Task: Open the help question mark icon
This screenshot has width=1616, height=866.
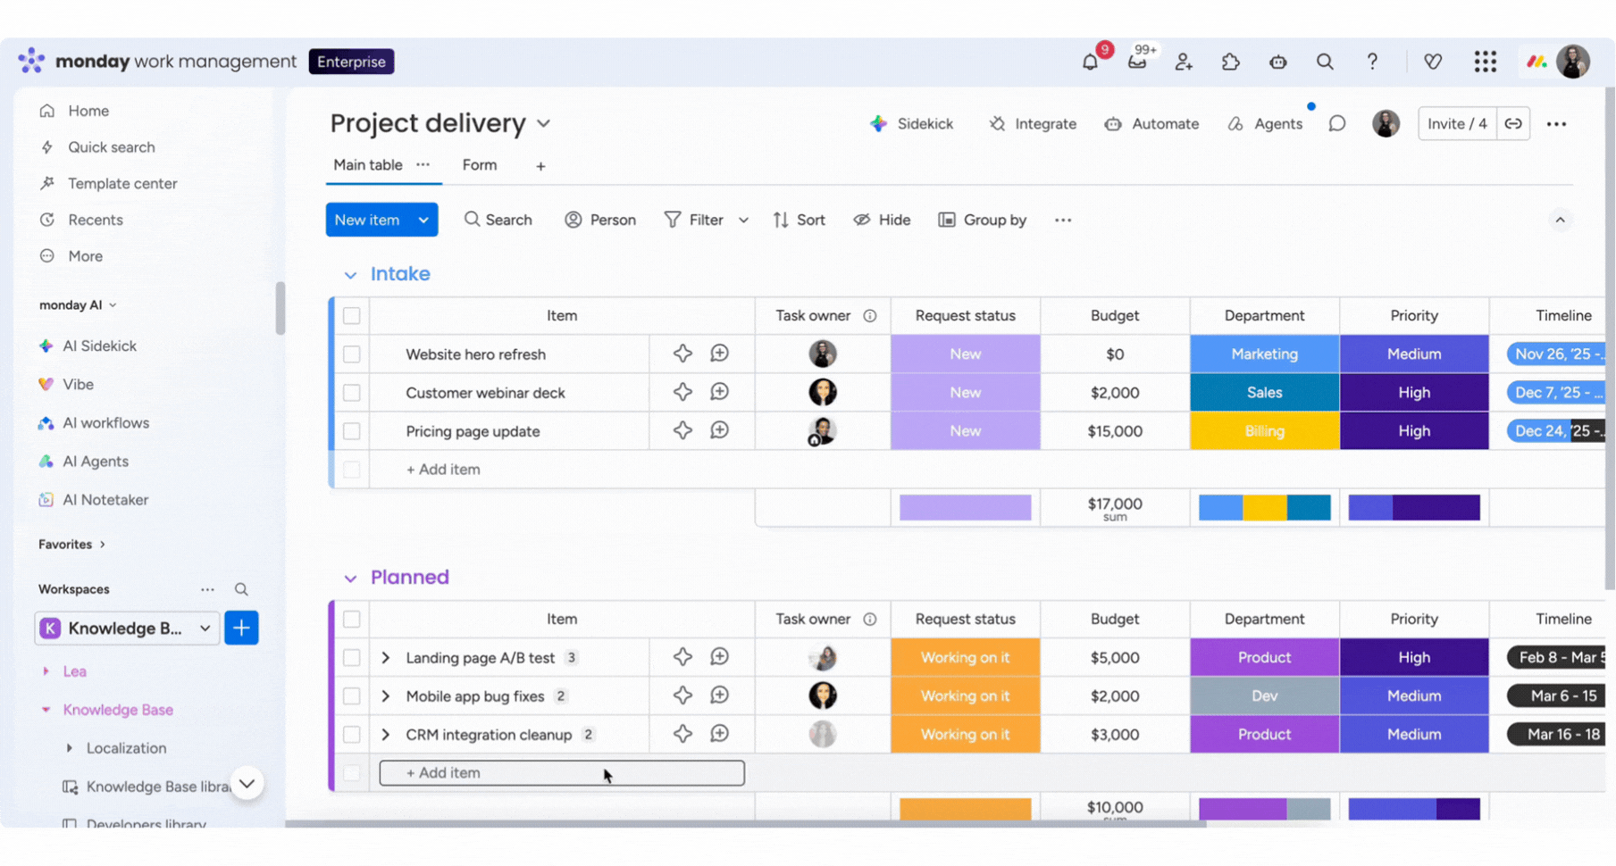Action: pos(1372,62)
